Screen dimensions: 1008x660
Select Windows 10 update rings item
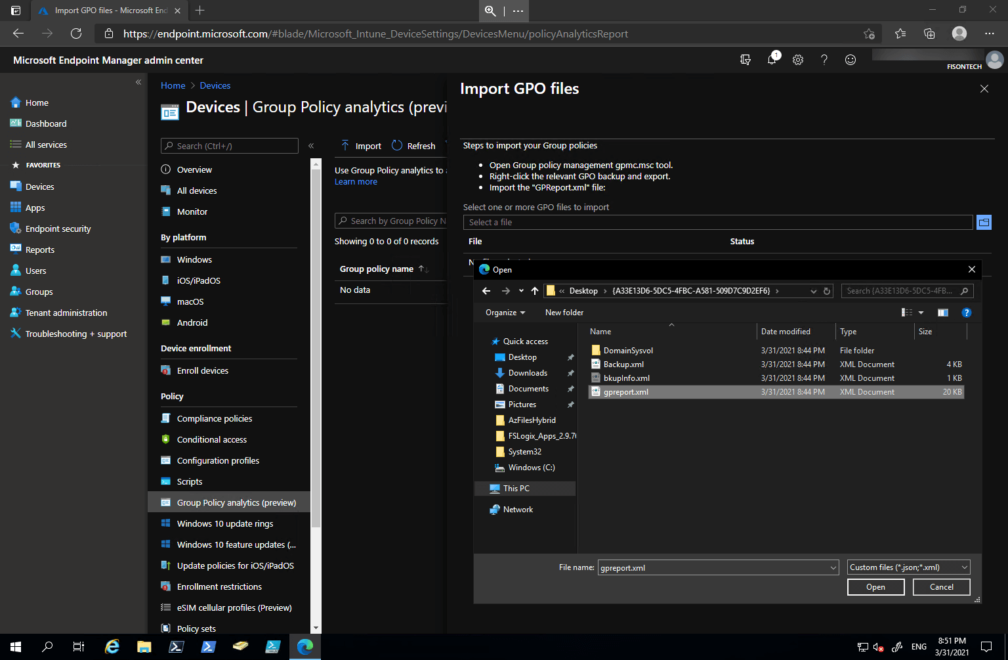(x=225, y=523)
